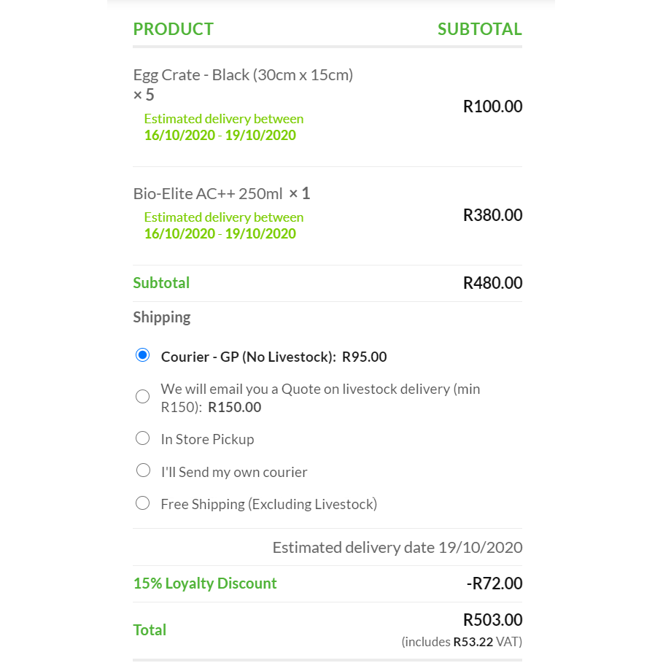Click the R503.00 total amount
Image resolution: width=663 pixels, height=663 pixels.
493,620
